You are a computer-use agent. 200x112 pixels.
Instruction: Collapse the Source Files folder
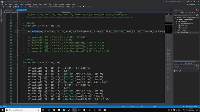pyautogui.click(x=177, y=29)
